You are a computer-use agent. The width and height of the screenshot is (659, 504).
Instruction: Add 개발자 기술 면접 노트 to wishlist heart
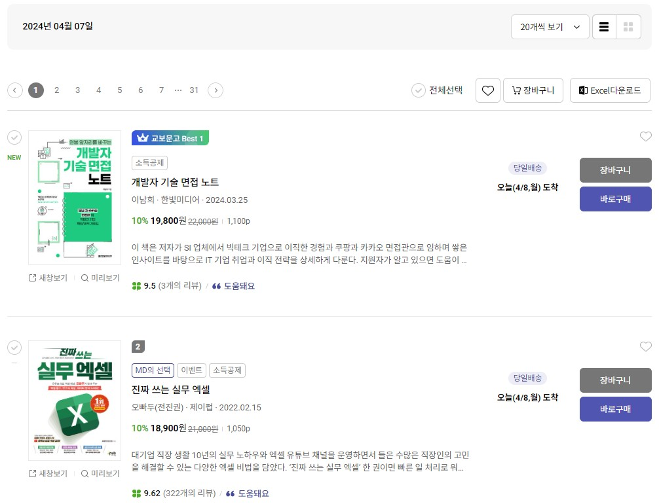pos(645,137)
